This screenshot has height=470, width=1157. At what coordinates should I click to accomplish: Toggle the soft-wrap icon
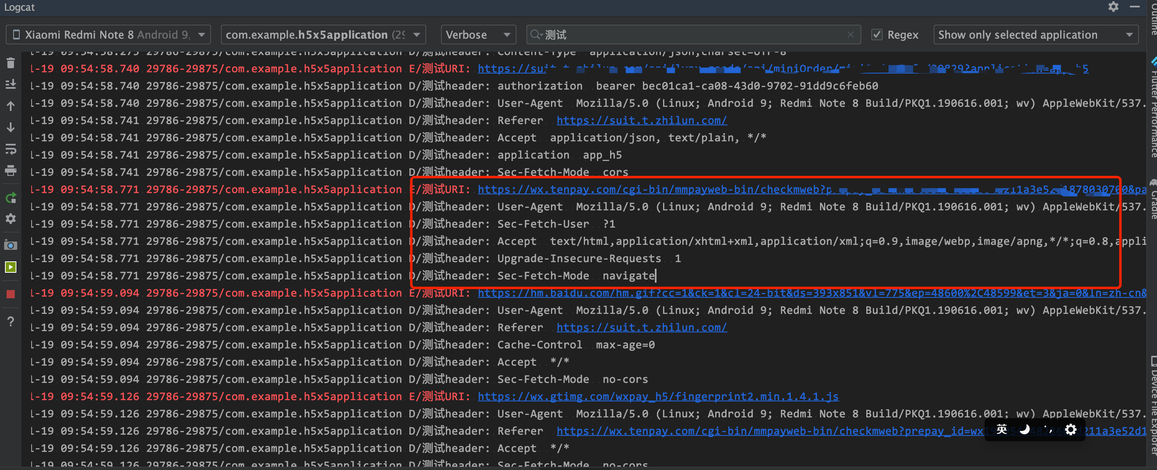click(x=11, y=149)
